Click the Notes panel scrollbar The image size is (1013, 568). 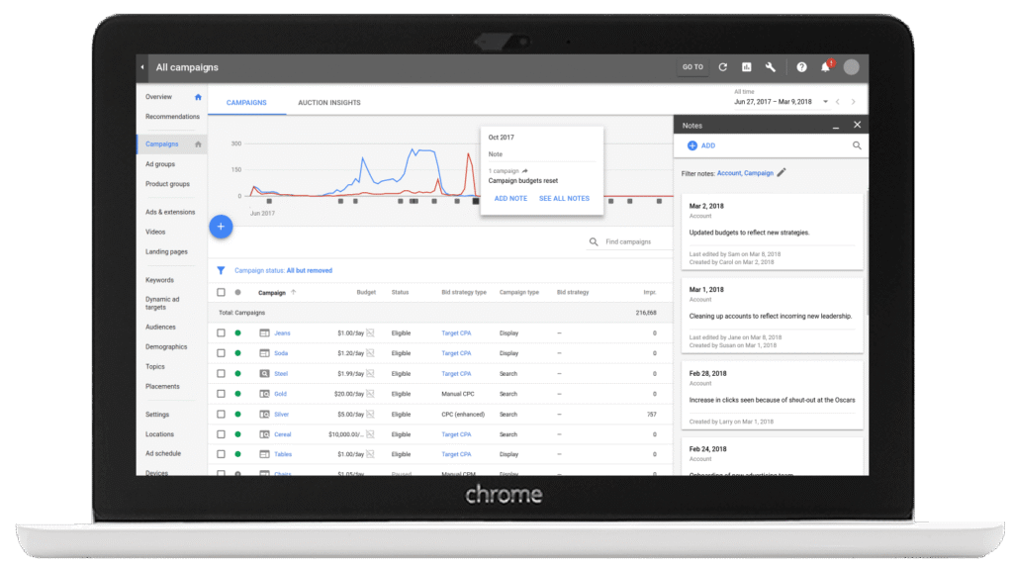866,252
